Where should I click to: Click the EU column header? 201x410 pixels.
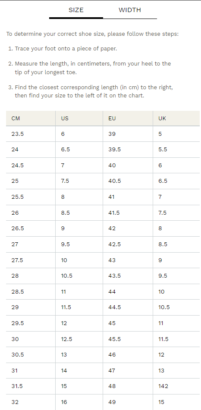coord(128,119)
